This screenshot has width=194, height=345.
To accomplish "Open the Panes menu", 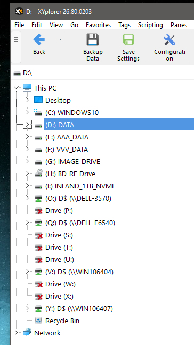I will (x=179, y=25).
